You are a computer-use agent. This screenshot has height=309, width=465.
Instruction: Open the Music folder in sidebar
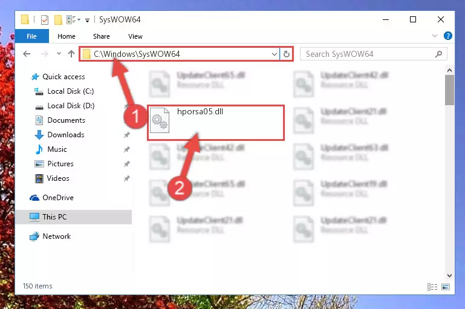pyautogui.click(x=57, y=149)
